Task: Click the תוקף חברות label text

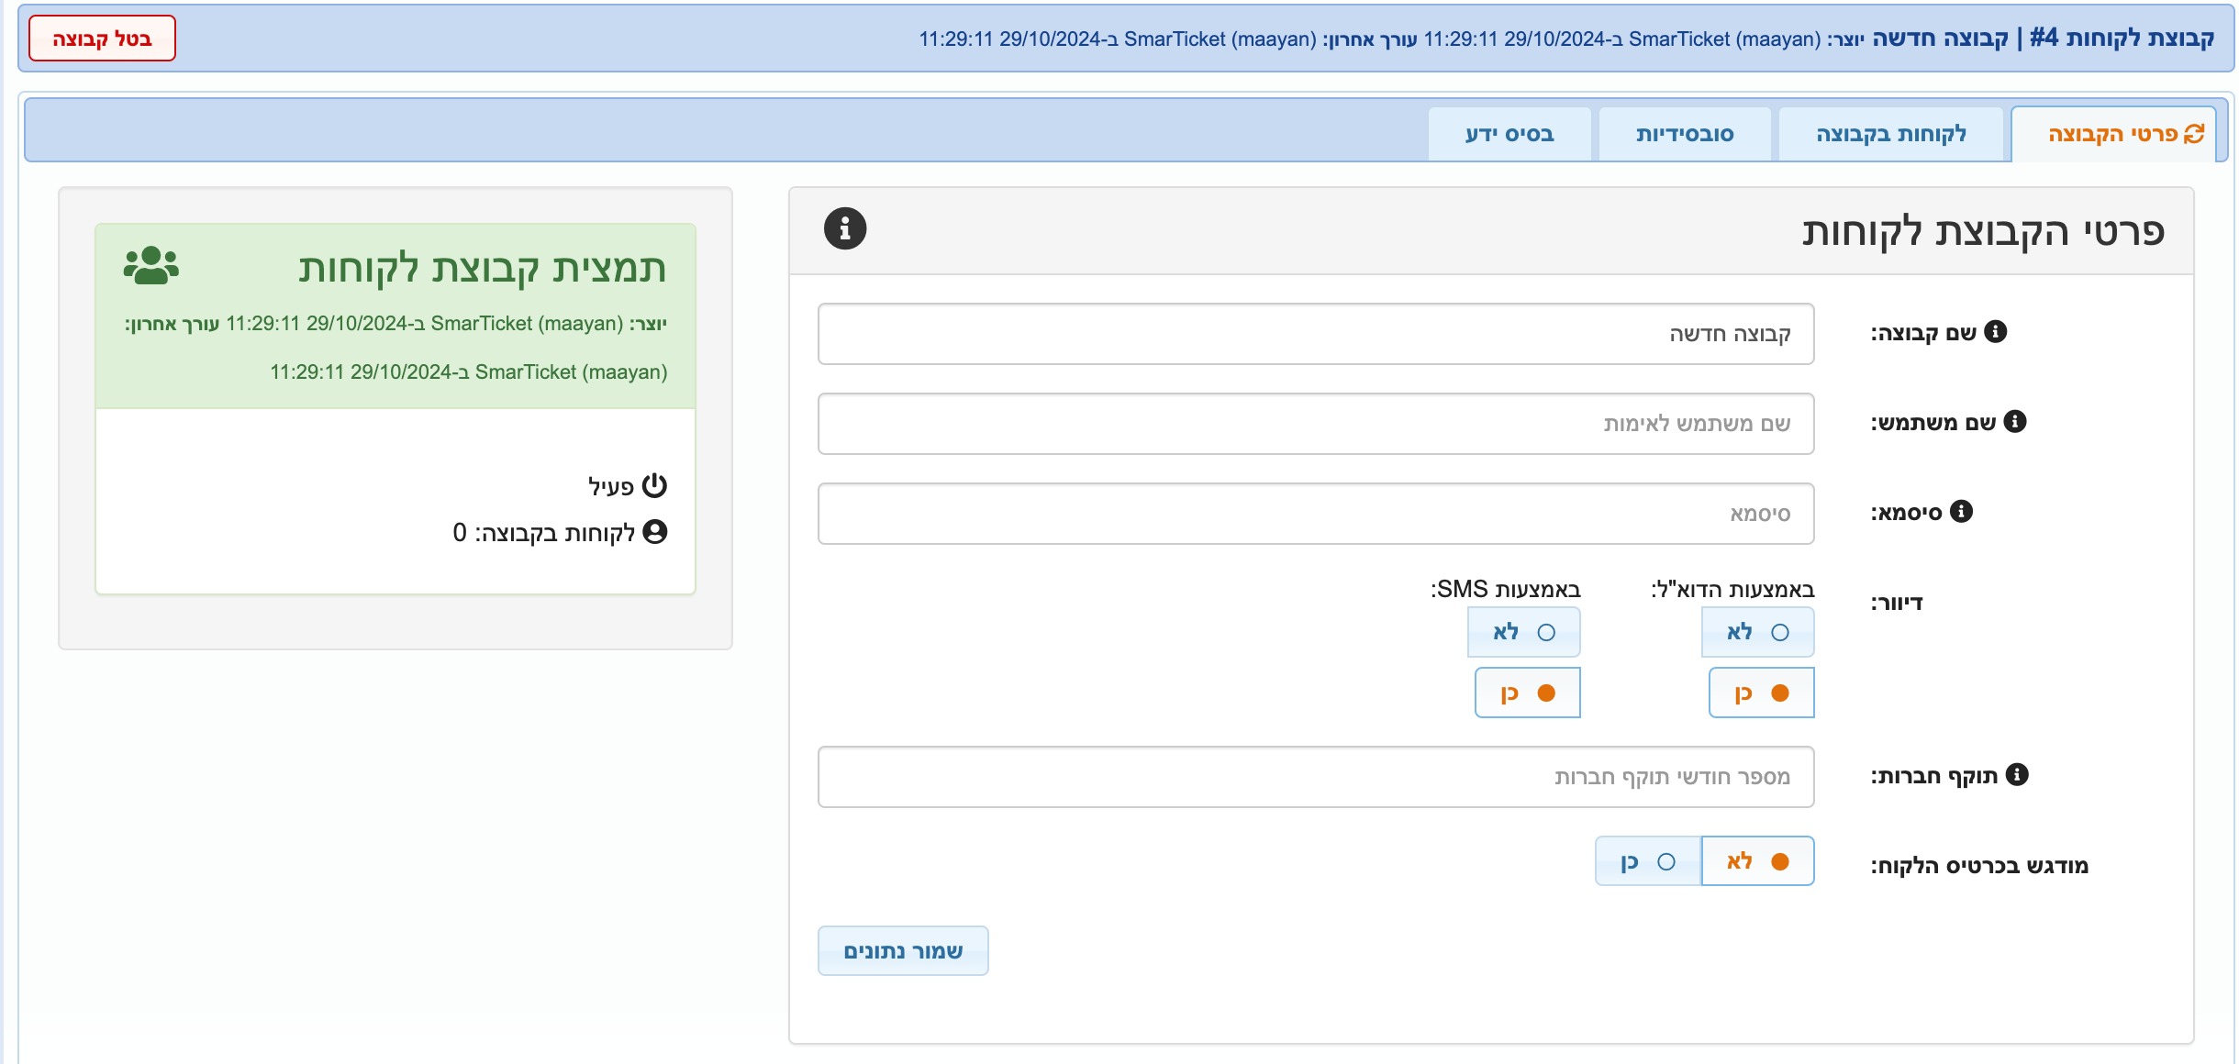Action: tap(1934, 776)
